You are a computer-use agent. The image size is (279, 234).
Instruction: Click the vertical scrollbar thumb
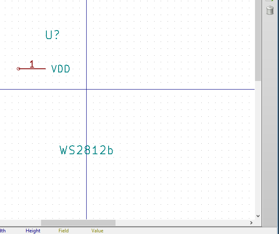pyautogui.click(x=258, y=40)
